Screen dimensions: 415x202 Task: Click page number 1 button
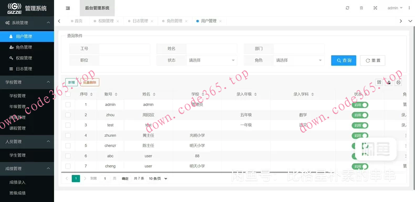point(76,178)
